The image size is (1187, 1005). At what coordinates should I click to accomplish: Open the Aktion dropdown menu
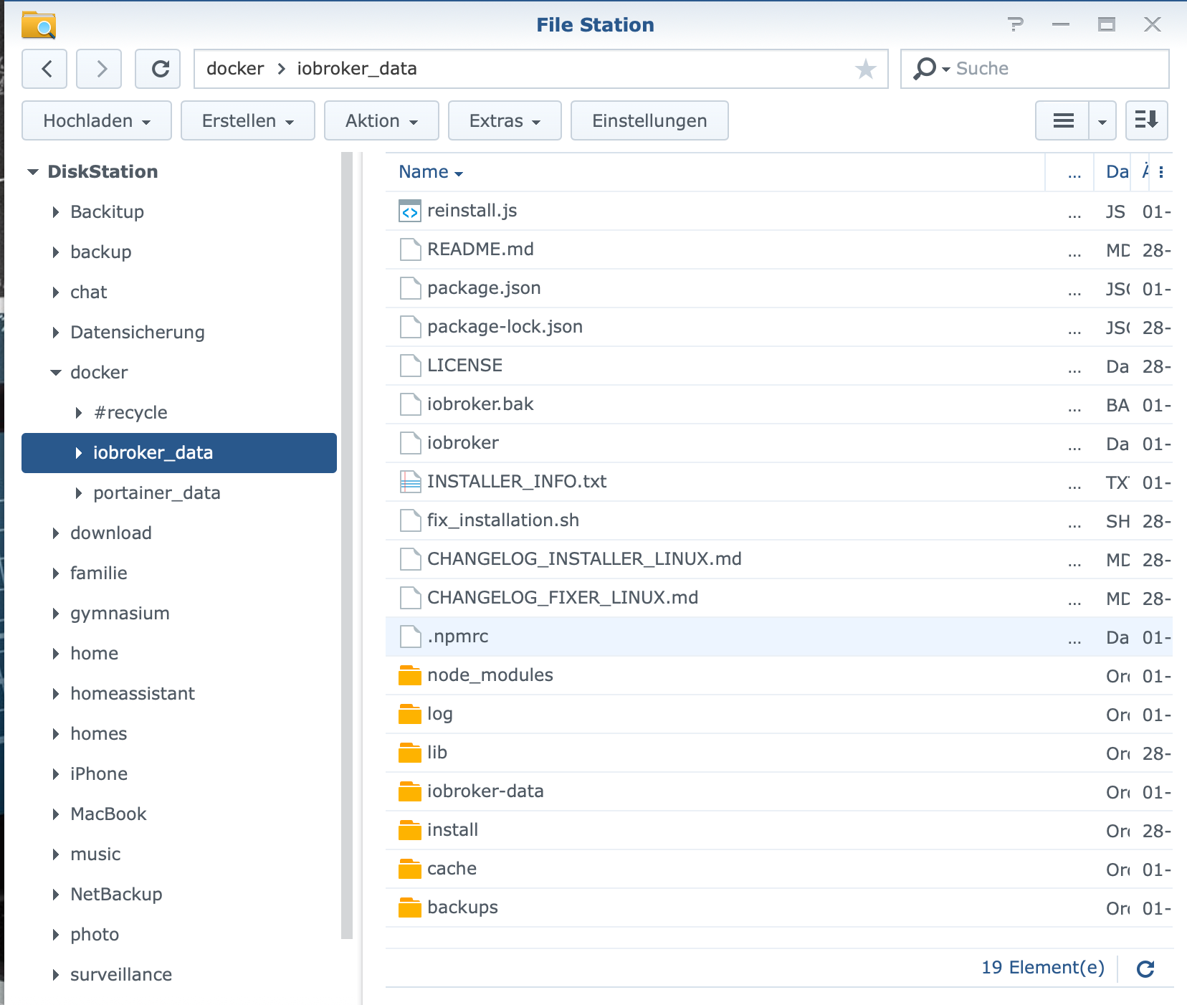(381, 120)
